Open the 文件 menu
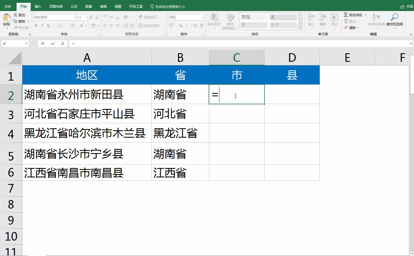 coord(7,6)
